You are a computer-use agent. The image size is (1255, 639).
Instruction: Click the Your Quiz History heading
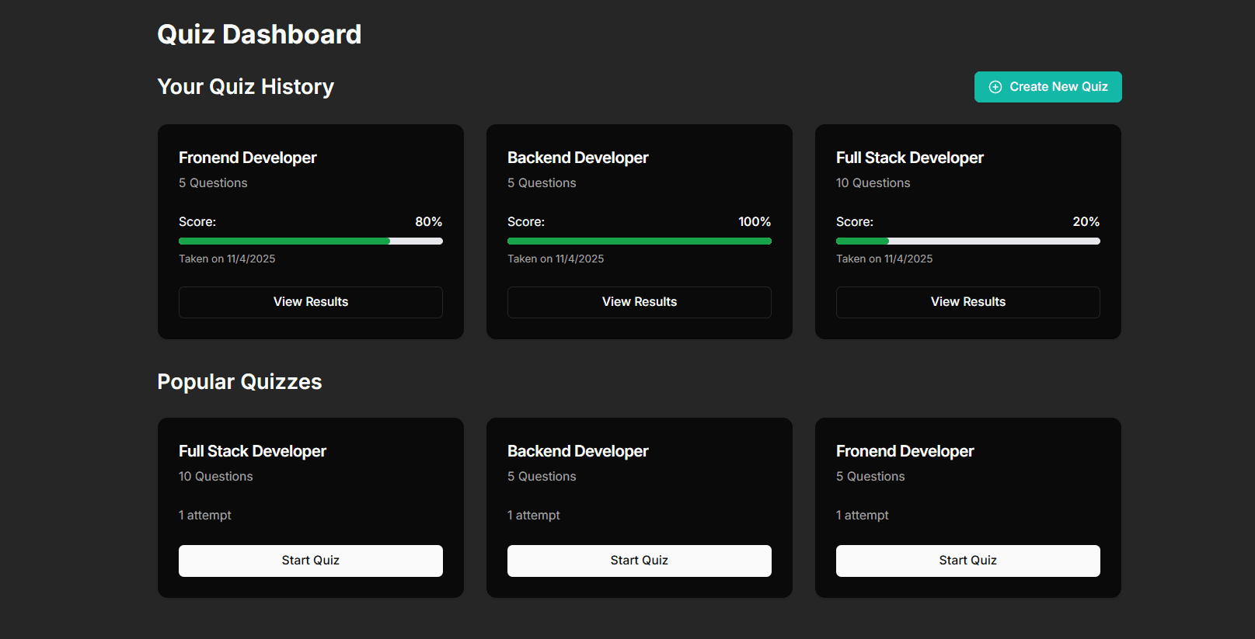pyautogui.click(x=246, y=87)
